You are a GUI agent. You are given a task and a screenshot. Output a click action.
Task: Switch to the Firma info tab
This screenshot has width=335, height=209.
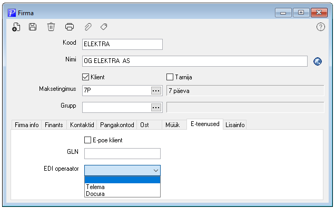pyautogui.click(x=27, y=125)
